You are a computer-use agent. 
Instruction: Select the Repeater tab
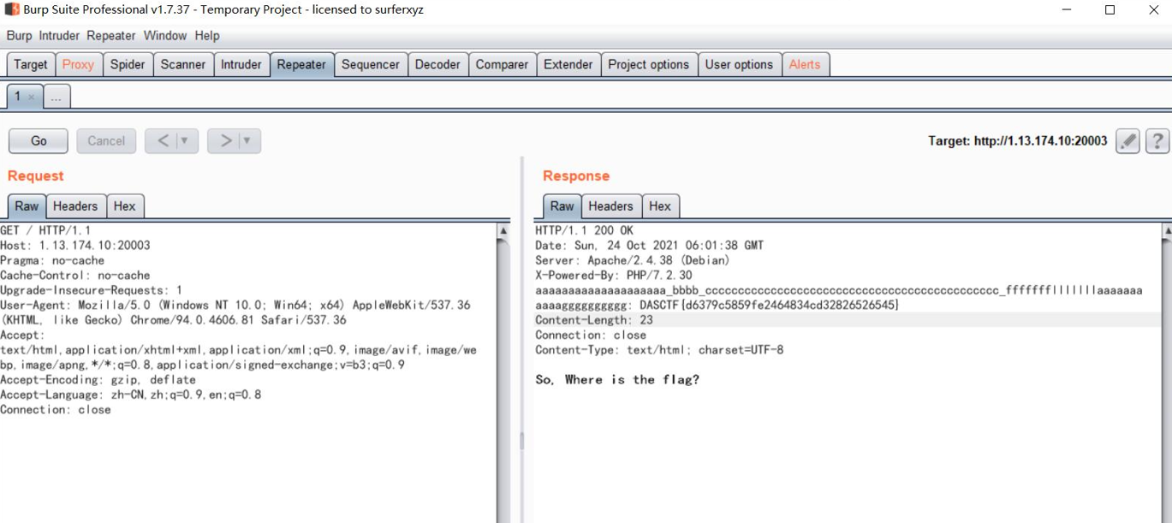tap(301, 64)
